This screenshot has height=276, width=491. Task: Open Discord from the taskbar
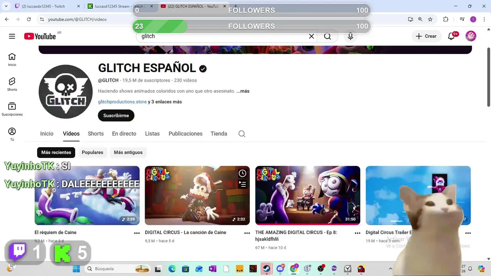280,269
